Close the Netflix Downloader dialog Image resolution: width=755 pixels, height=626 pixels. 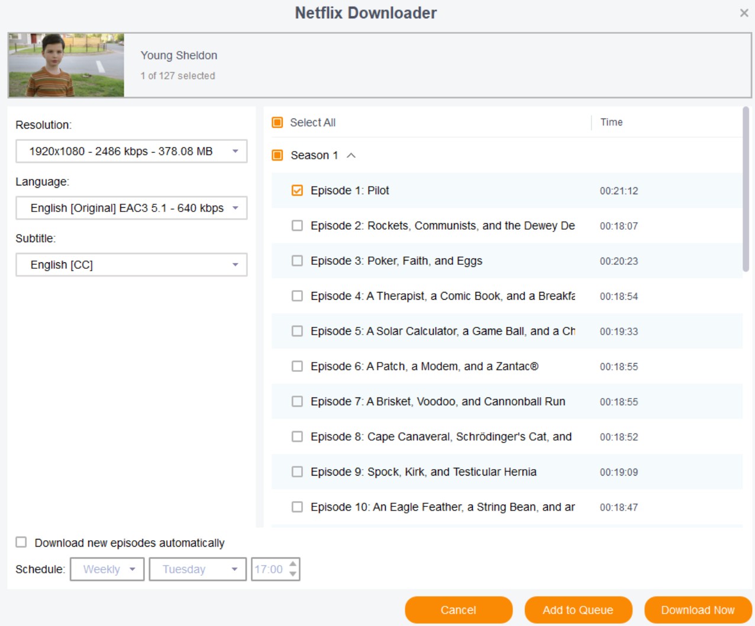pos(744,13)
